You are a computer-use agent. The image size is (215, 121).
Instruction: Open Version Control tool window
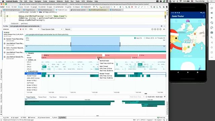44,118
